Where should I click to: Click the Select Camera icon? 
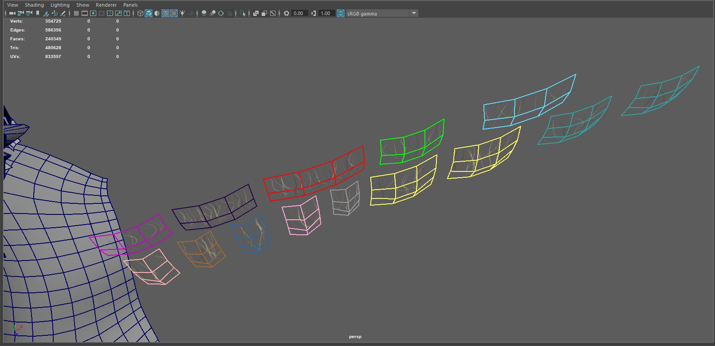point(12,13)
